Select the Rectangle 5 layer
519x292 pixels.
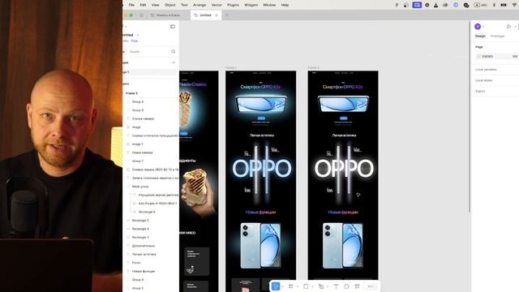(x=140, y=221)
